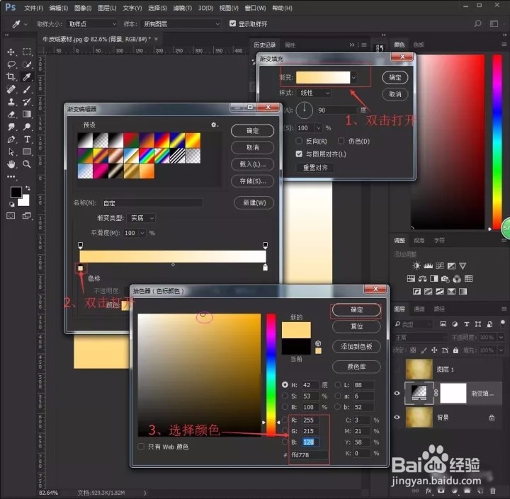Hide the gradient fill layer eye
Image resolution: width=510 pixels, height=499 pixels.
[x=397, y=394]
